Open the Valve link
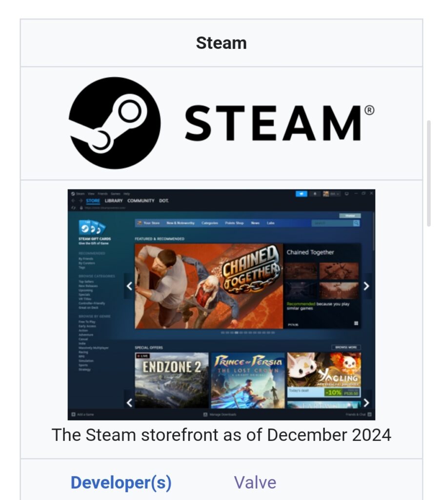The image size is (443, 500). pyautogui.click(x=255, y=482)
